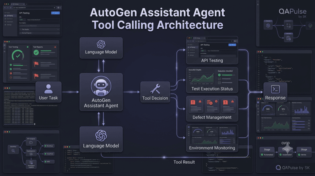315x176 pixels.
Task: Click the blue button in top-left API Testing window
Action: pos(55,13)
